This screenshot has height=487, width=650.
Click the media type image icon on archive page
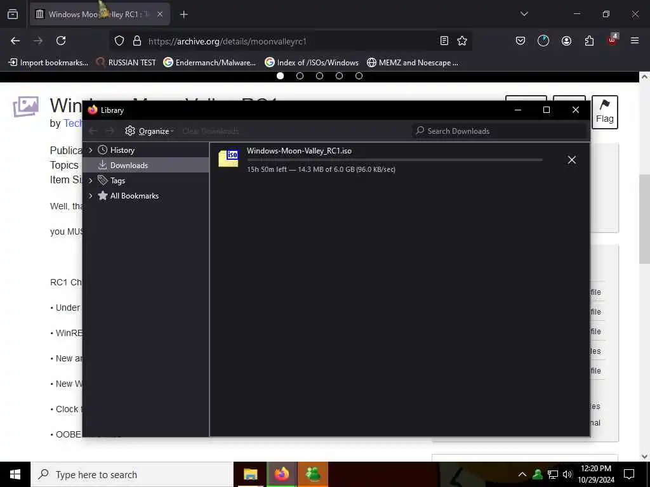pyautogui.click(x=25, y=107)
